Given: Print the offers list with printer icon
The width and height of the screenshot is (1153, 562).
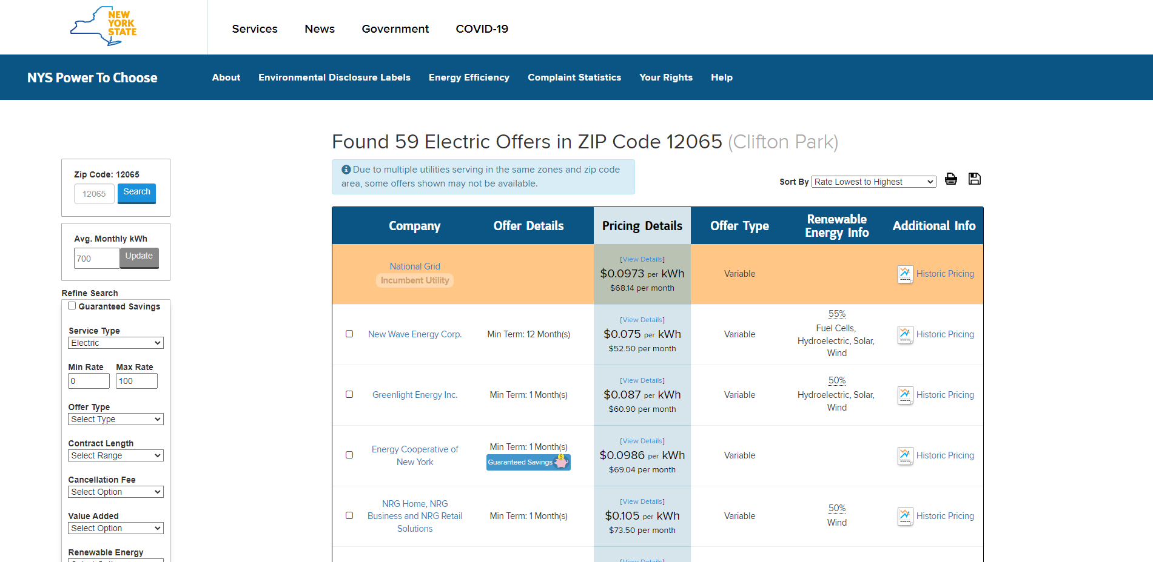Looking at the screenshot, I should coord(951,179).
